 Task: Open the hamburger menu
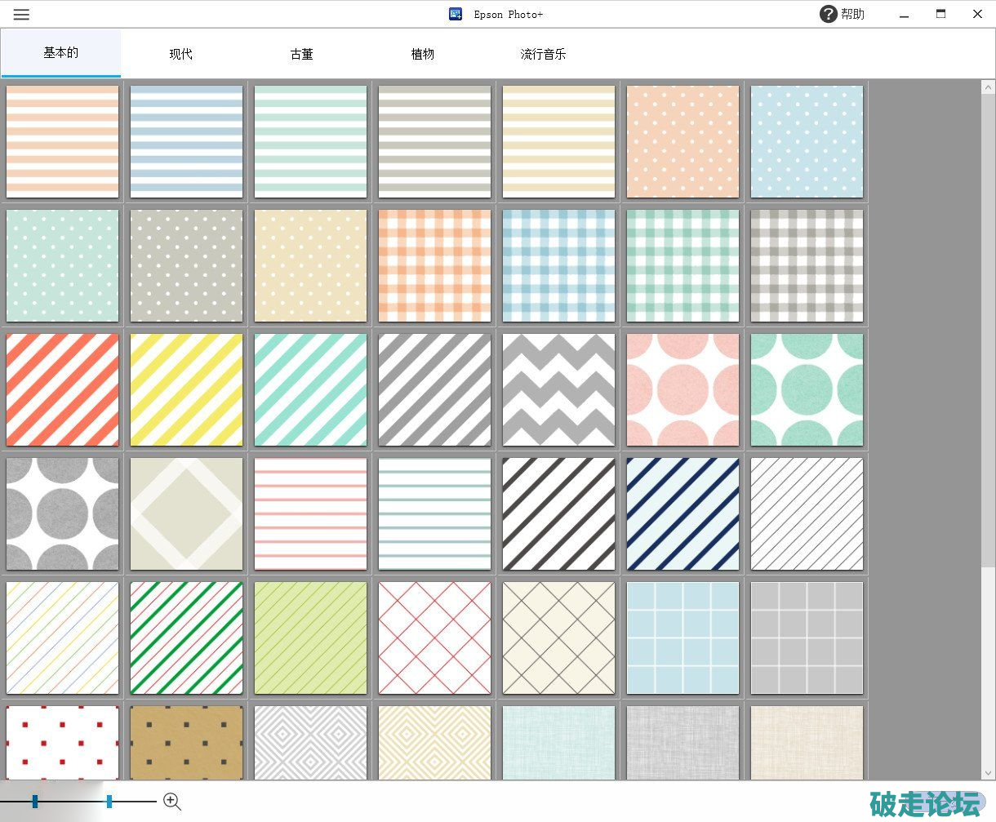(x=22, y=15)
